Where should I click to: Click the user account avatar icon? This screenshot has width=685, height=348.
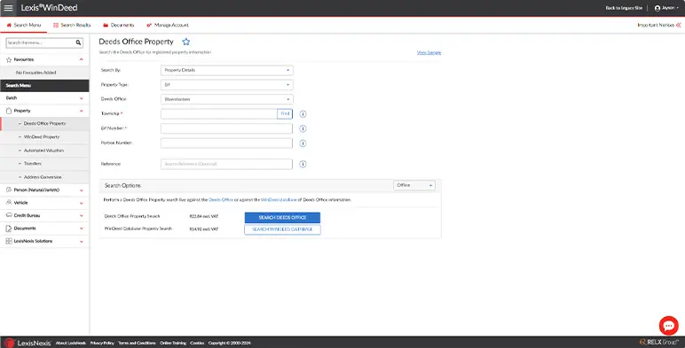coord(657,8)
